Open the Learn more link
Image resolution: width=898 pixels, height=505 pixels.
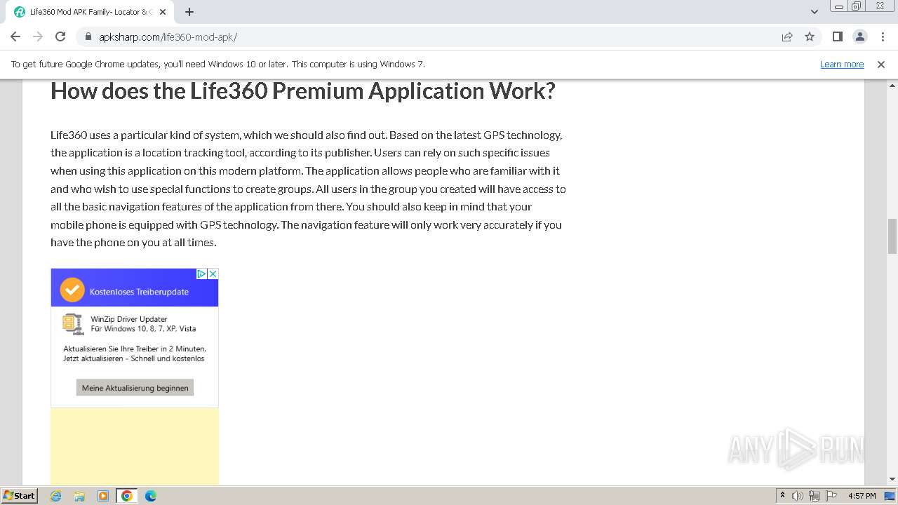(842, 64)
